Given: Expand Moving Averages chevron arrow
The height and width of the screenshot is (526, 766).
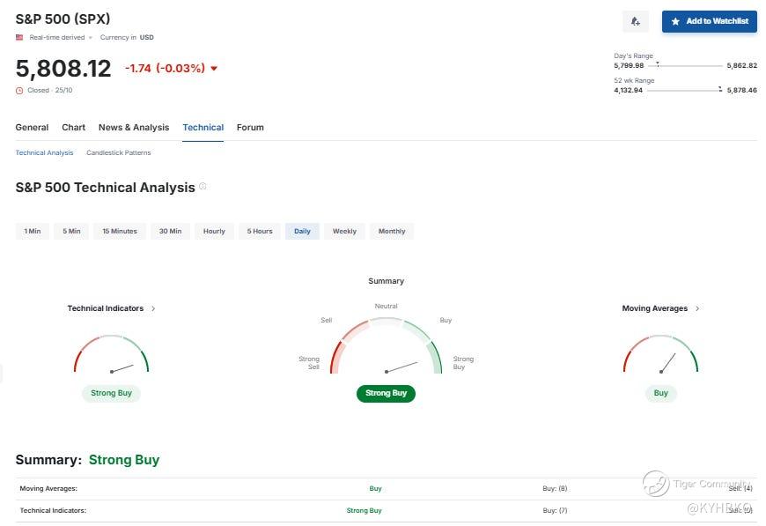Looking at the screenshot, I should (697, 308).
